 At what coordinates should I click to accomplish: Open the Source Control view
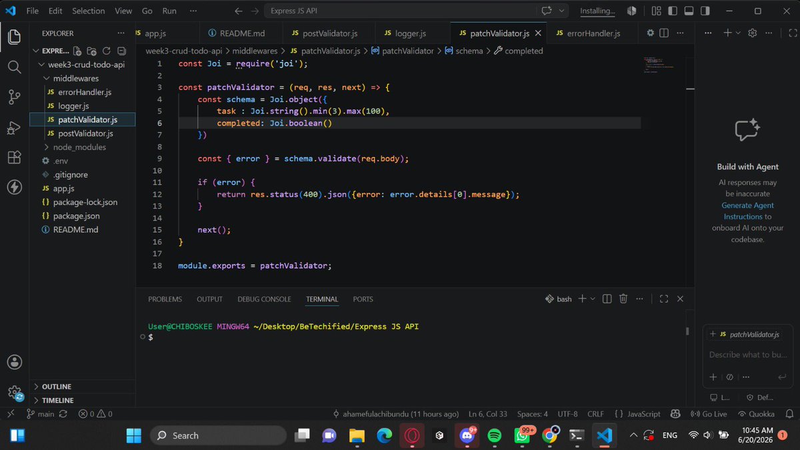pyautogui.click(x=14, y=97)
